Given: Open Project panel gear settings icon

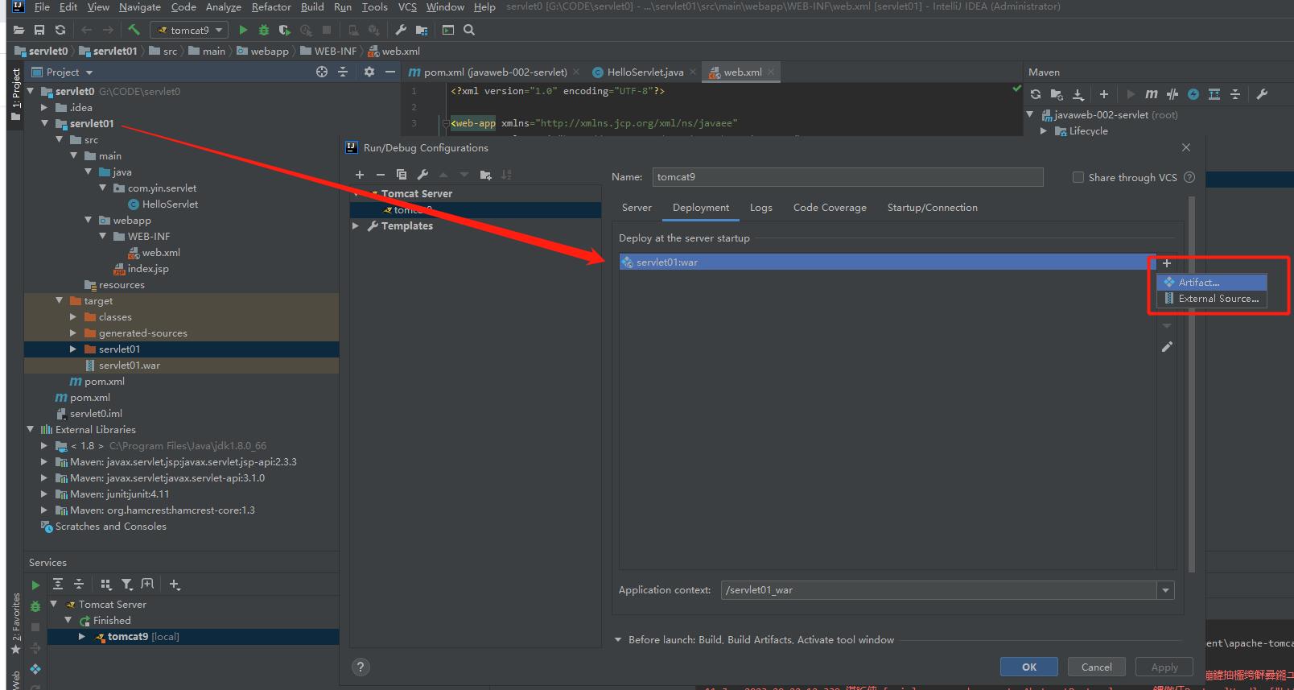Looking at the screenshot, I should pos(369,72).
